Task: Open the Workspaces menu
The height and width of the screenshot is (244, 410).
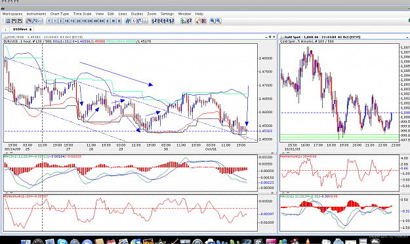Action: click(12, 14)
